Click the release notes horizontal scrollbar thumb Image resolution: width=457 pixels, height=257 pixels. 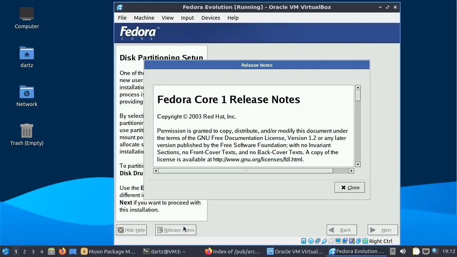tap(246, 171)
